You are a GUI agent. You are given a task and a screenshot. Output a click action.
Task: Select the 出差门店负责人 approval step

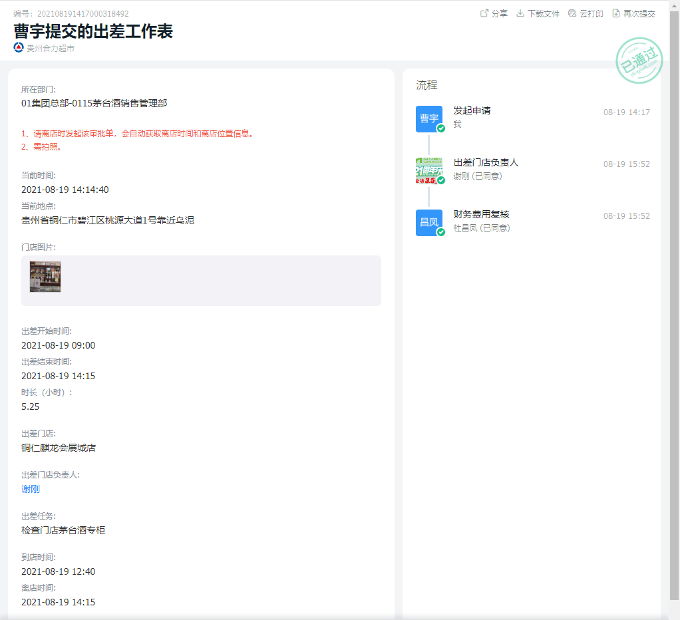[486, 162]
